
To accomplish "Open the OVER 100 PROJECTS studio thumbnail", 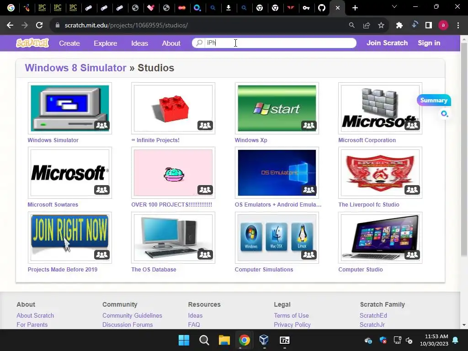I will [173, 173].
